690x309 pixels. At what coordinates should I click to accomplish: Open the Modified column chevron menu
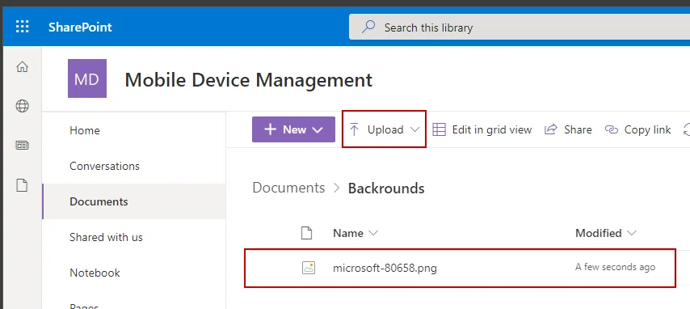[x=632, y=233]
